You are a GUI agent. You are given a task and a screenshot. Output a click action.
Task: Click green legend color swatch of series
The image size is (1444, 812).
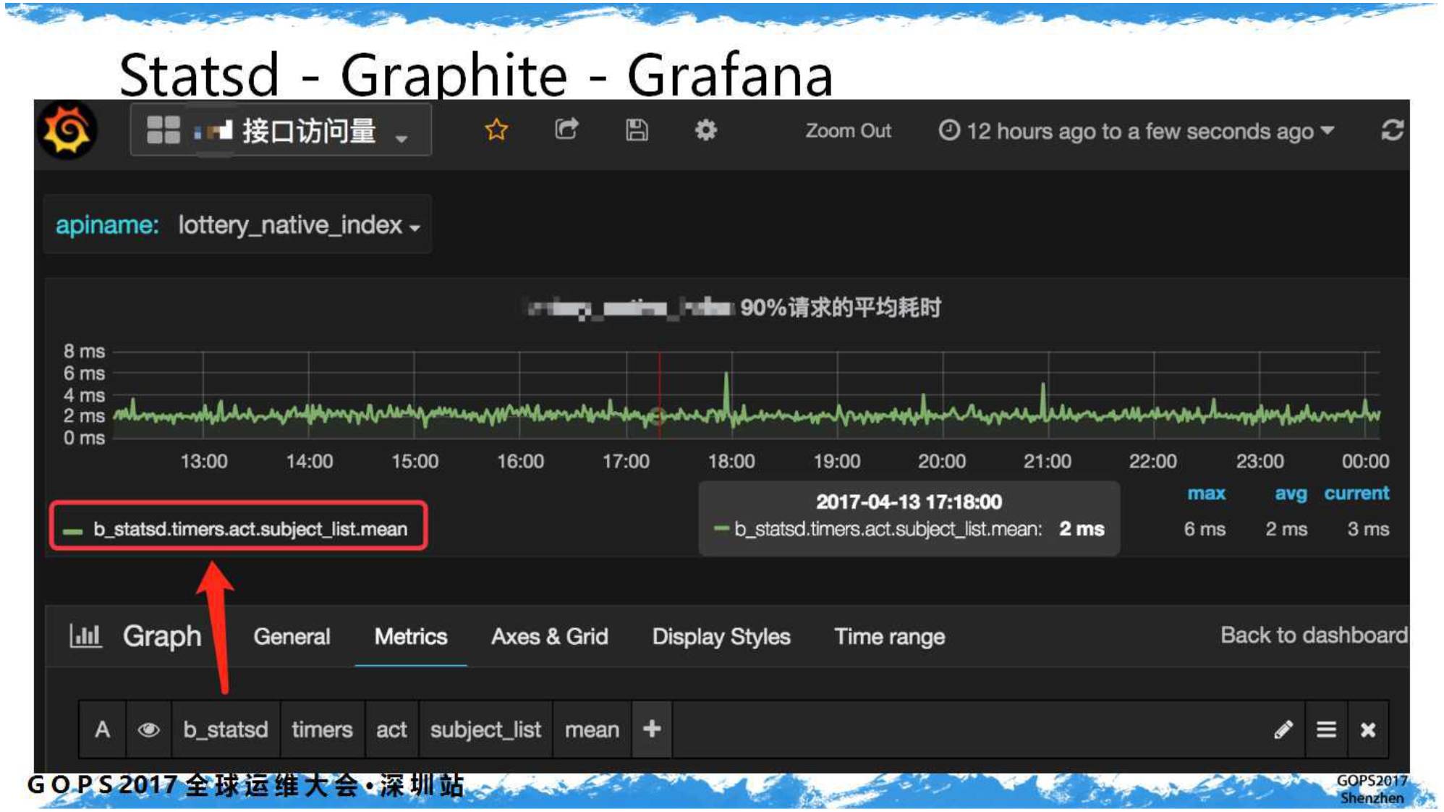[x=72, y=530]
